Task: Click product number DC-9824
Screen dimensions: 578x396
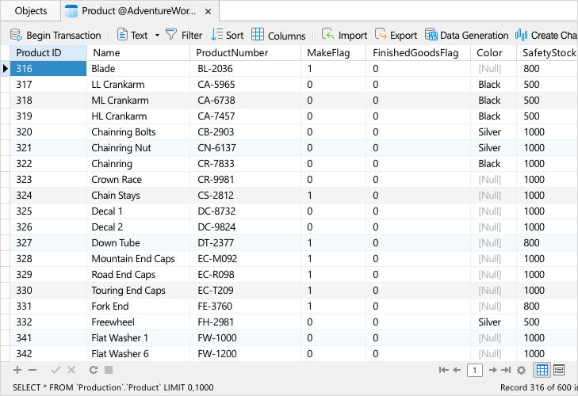Action: pos(246,227)
